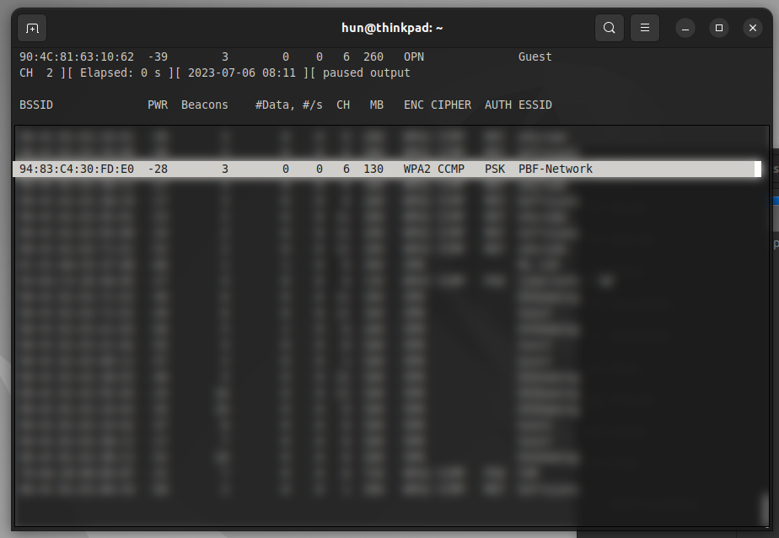The height and width of the screenshot is (538, 779).
Task: Click the ESSID column header
Action: coord(535,105)
